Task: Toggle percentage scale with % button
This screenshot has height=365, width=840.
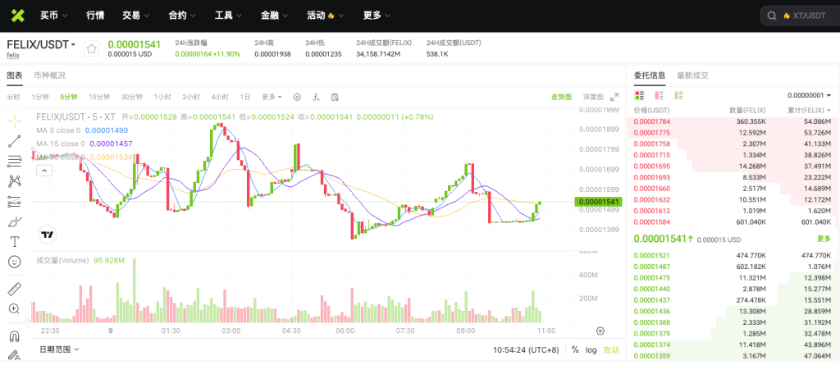Action: tap(575, 350)
